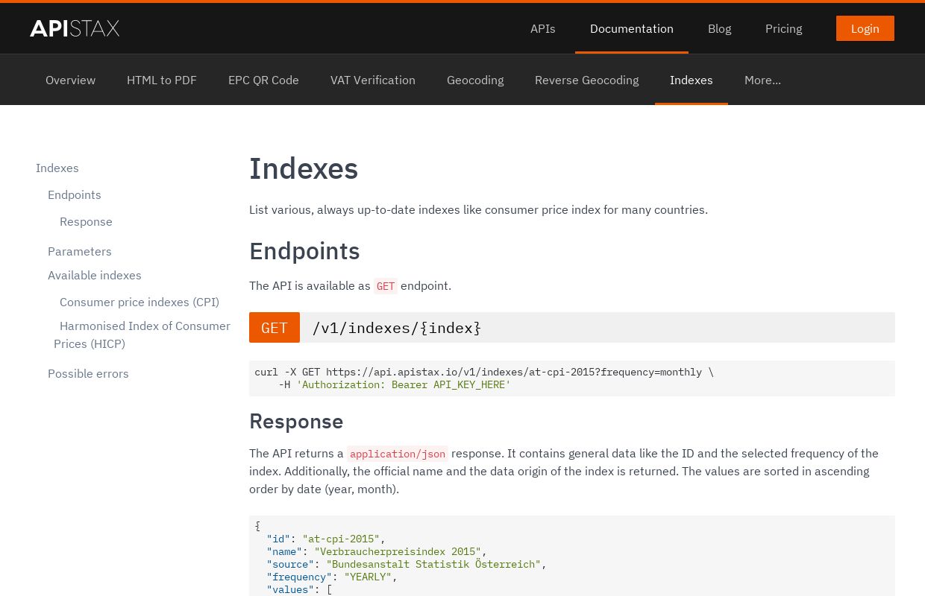Switch to Reverse Geocoding tab

(x=586, y=80)
